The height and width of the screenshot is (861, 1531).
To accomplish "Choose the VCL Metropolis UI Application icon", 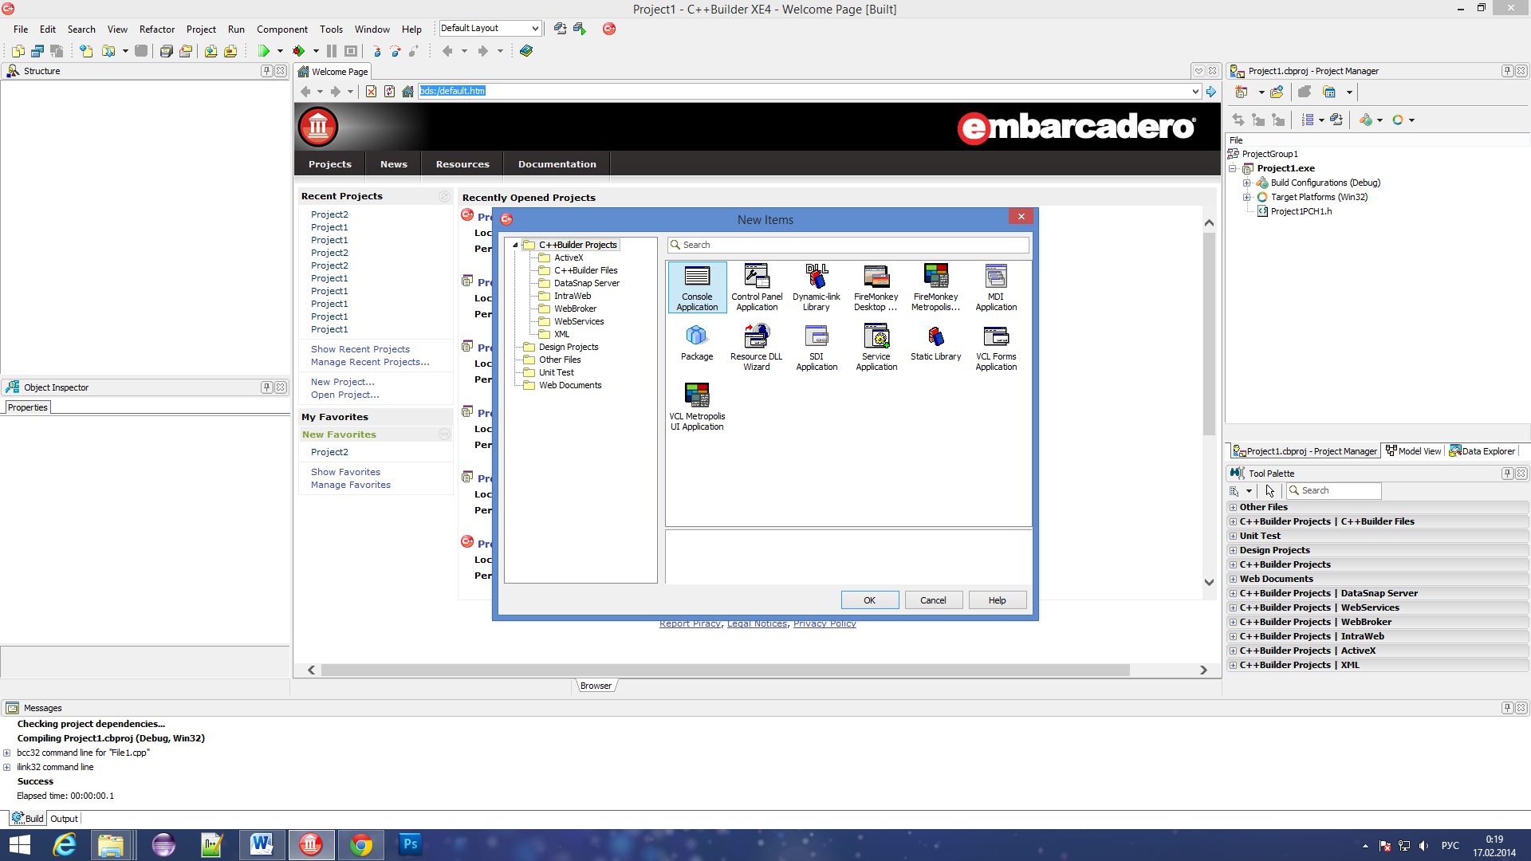I will [x=697, y=407].
